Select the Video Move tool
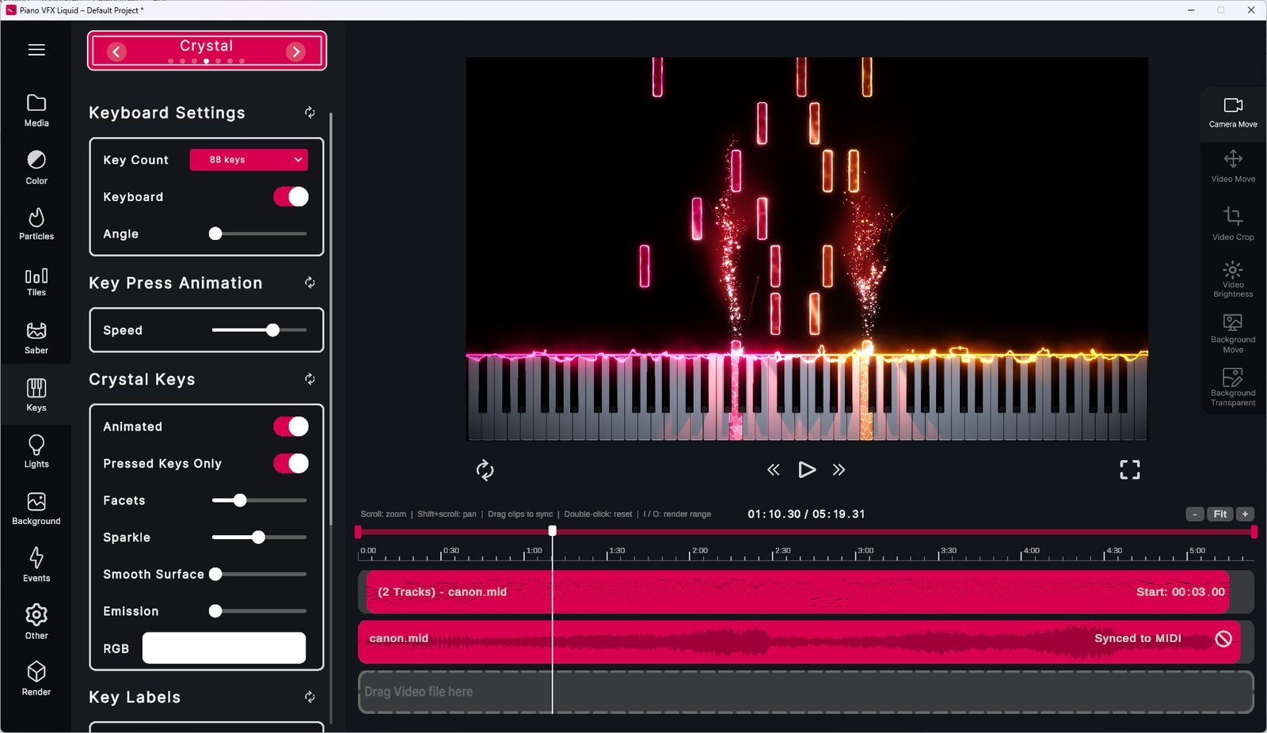Image resolution: width=1267 pixels, height=733 pixels. pos(1233,167)
